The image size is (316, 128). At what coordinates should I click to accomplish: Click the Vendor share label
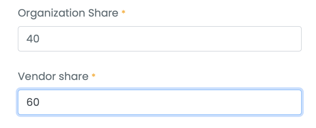pos(53,77)
